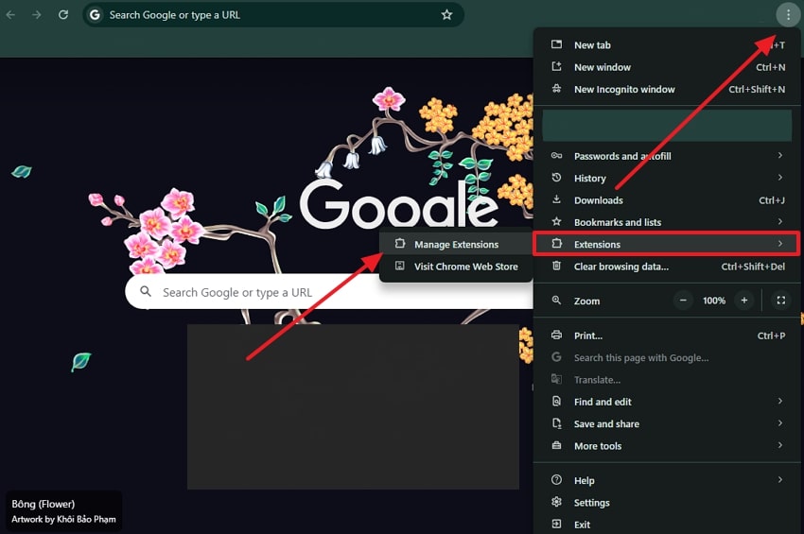Select Manage Extensions in submenu

pos(456,244)
